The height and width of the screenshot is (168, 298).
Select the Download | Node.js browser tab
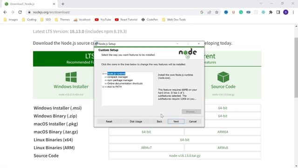[30, 4]
